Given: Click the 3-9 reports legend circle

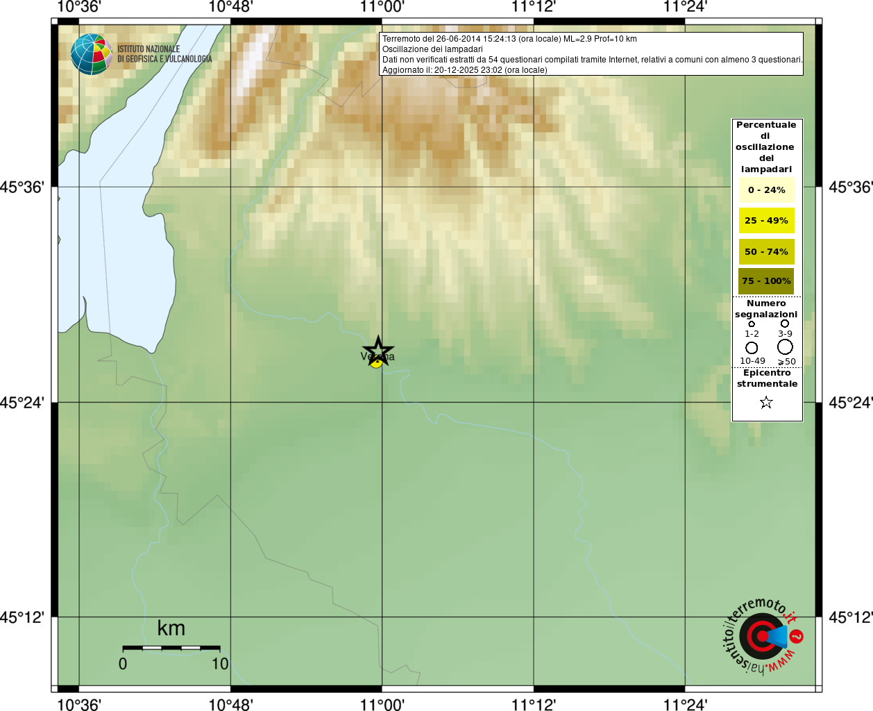Looking at the screenshot, I should 785,324.
